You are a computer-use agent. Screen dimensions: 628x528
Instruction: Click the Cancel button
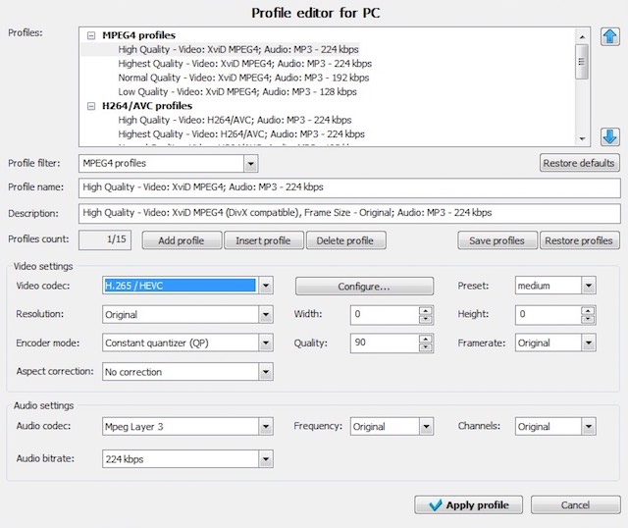click(576, 504)
